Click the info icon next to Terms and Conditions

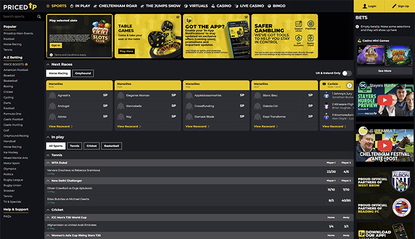point(51,55)
